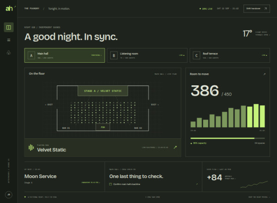Open the club-shaped icon in sidebar
The width and height of the screenshot is (277, 203).
pos(9,53)
